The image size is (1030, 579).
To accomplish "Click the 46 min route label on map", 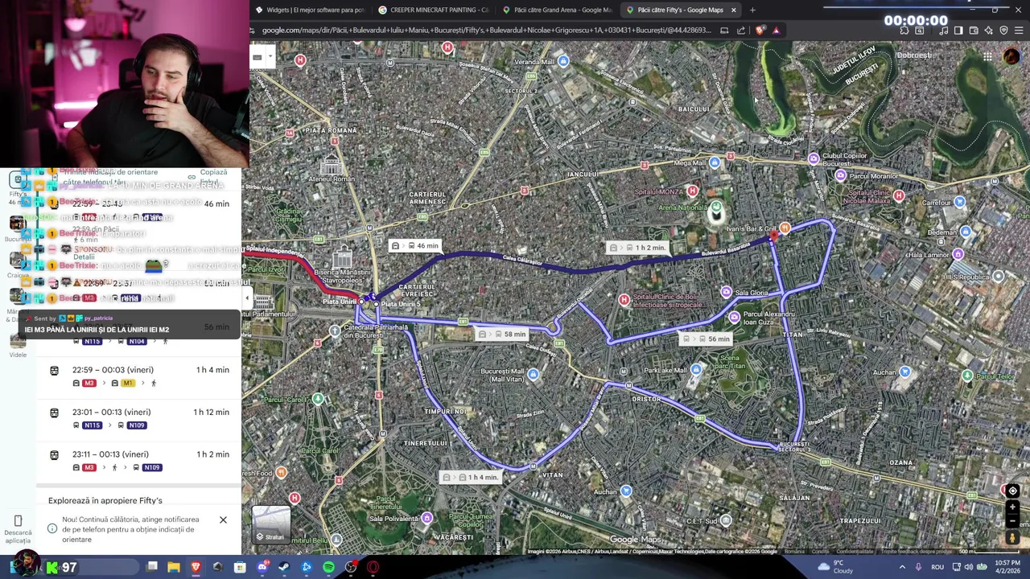I will point(417,246).
